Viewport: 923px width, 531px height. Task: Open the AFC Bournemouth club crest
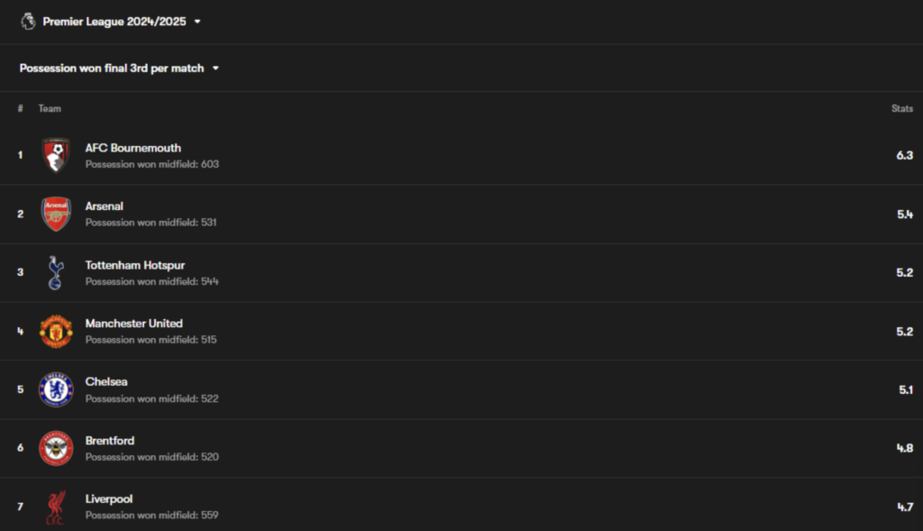[56, 155]
